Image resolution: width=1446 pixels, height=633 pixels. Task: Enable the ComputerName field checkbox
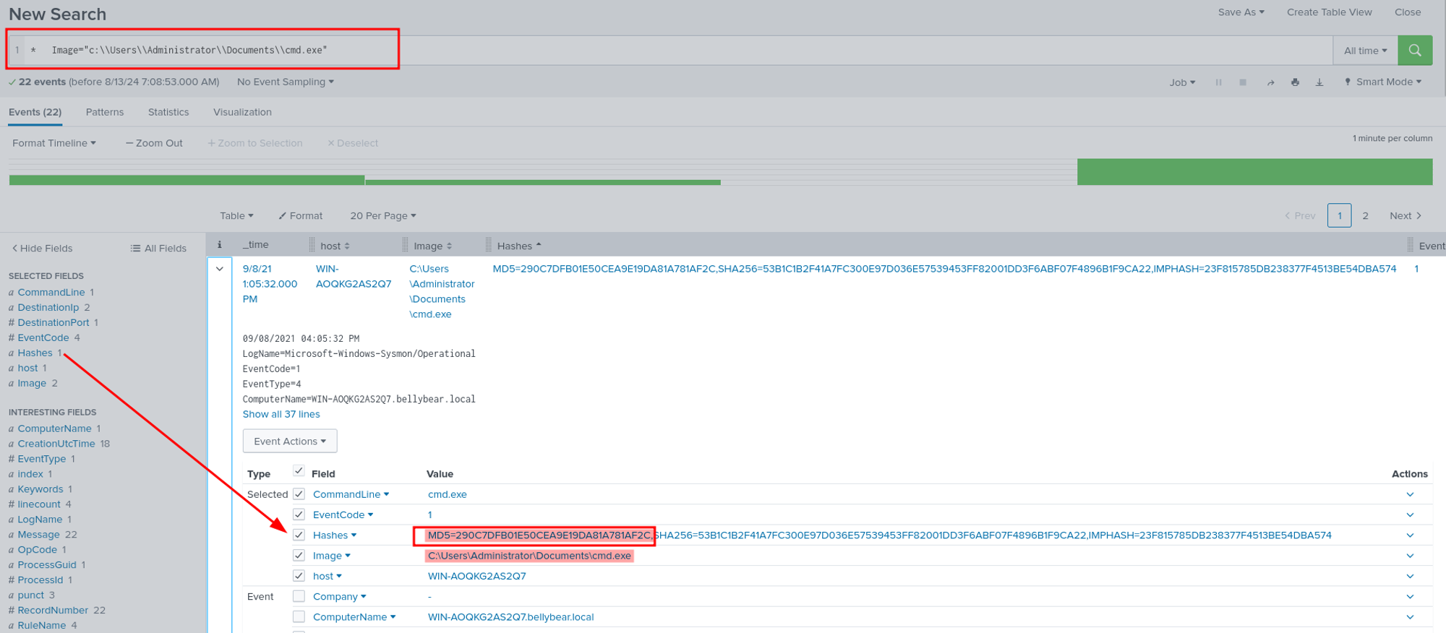(x=299, y=616)
